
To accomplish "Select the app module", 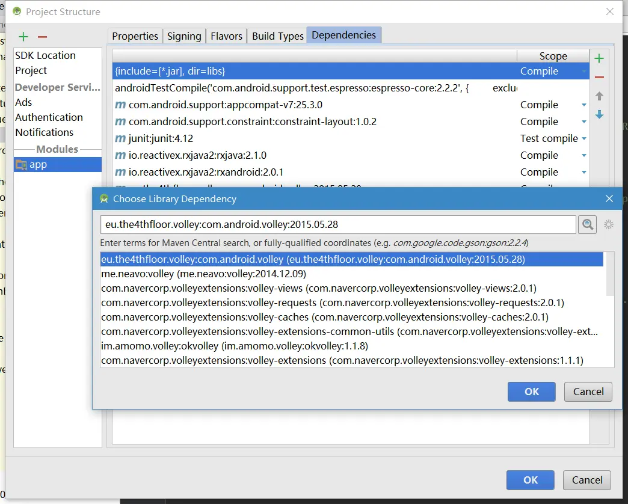I will click(58, 165).
